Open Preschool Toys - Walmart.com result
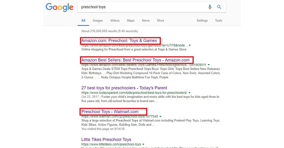Image resolution: width=284 pixels, height=148 pixels. pyautogui.click(x=110, y=111)
